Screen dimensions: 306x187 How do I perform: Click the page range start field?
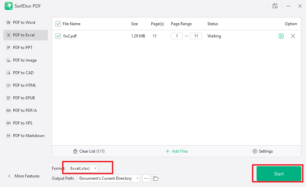177,36
